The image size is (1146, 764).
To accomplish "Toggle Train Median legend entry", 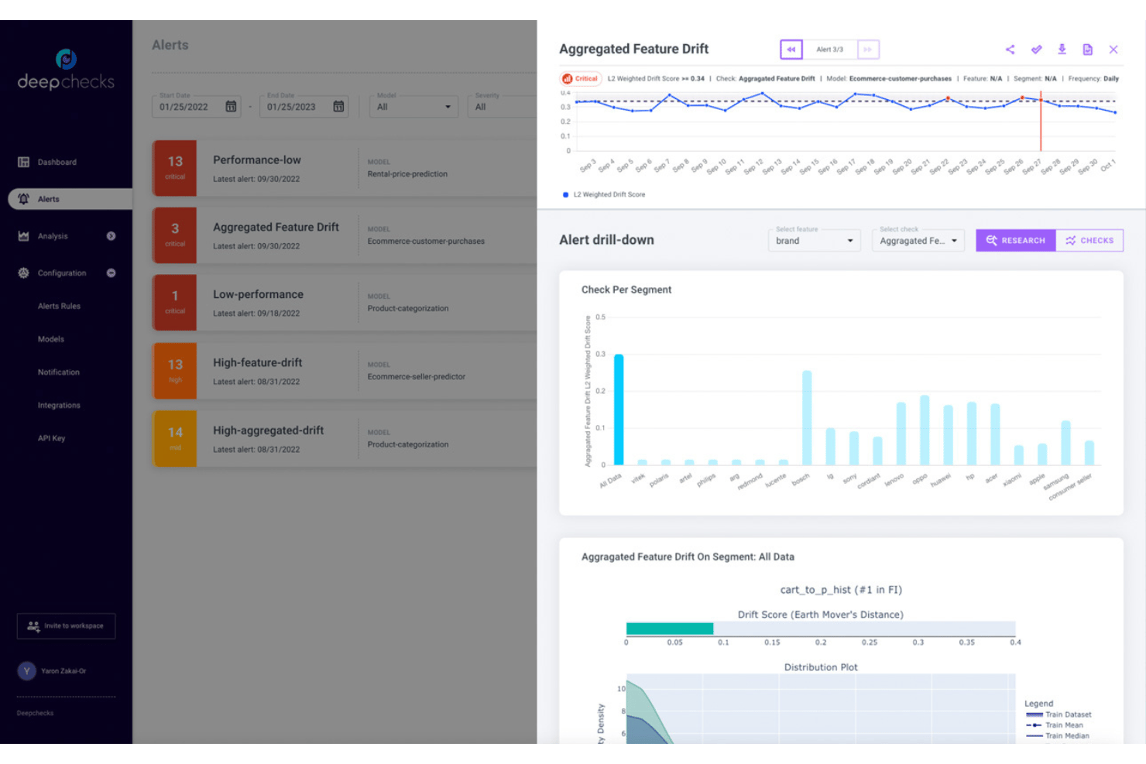I will pyautogui.click(x=1058, y=736).
